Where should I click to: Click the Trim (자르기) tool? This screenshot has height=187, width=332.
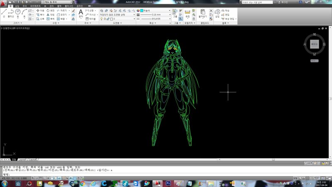(62, 10)
